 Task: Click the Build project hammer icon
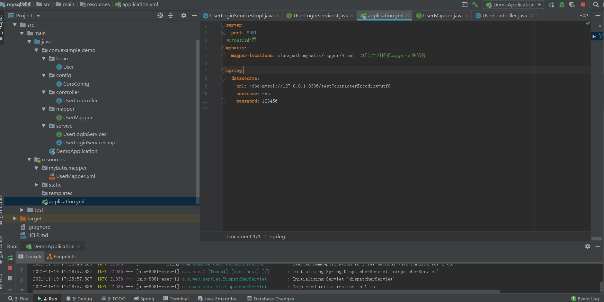point(475,4)
